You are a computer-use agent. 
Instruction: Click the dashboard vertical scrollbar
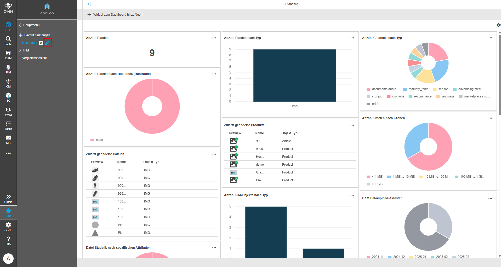(x=500, y=75)
